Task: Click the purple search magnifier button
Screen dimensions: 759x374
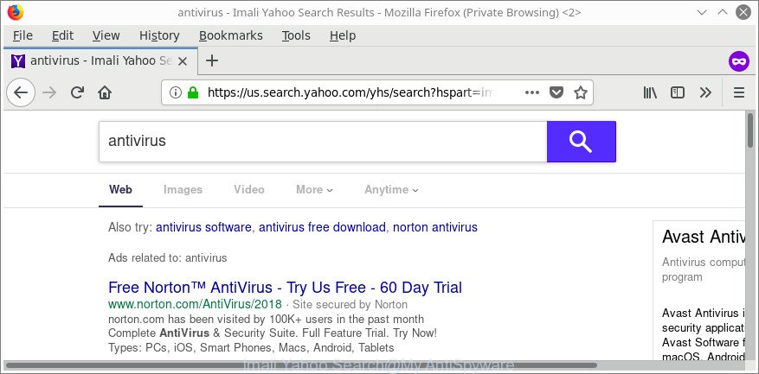Action: (582, 142)
